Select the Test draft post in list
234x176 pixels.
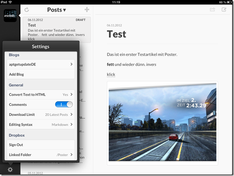[57, 29]
